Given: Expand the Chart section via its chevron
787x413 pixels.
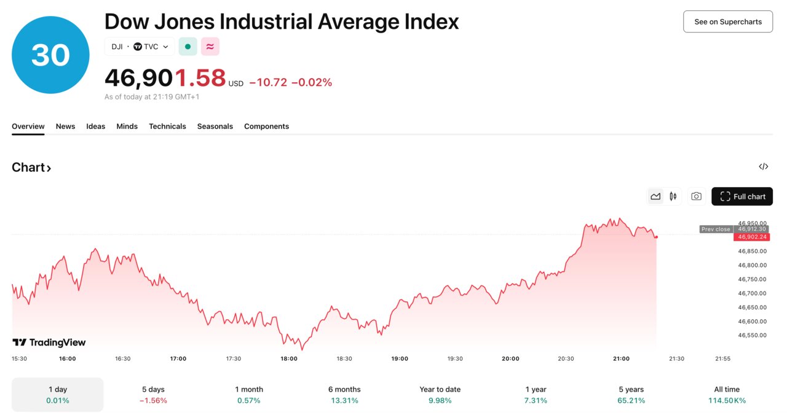Looking at the screenshot, I should point(50,167).
